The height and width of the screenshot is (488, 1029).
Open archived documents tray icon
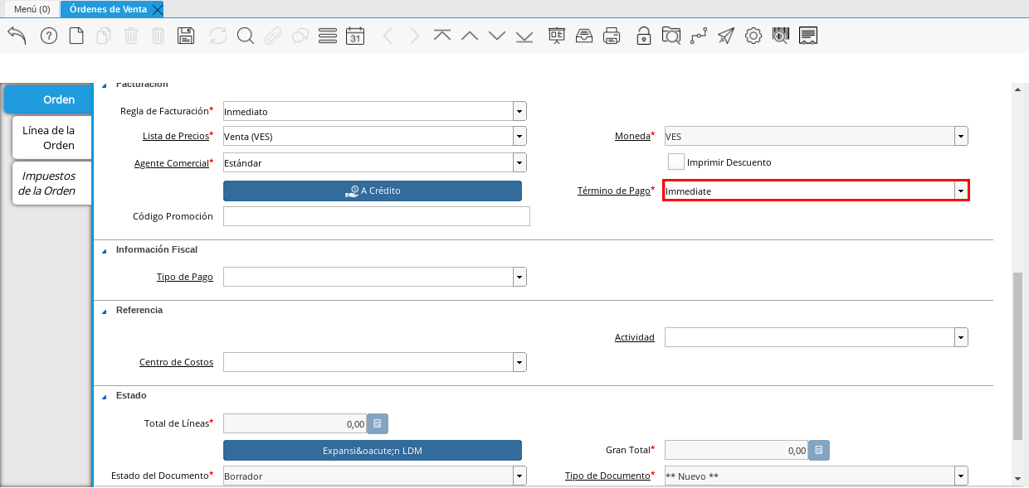pos(584,36)
